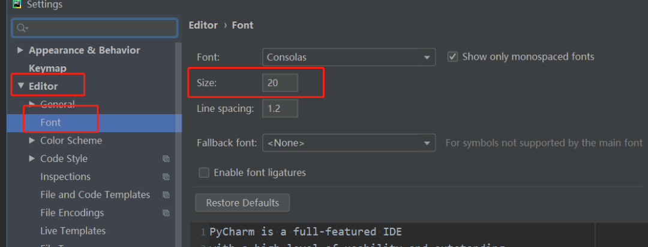This screenshot has width=648, height=247.
Task: Click 'For symbols not supported by the main font' hint
Action: (544, 143)
